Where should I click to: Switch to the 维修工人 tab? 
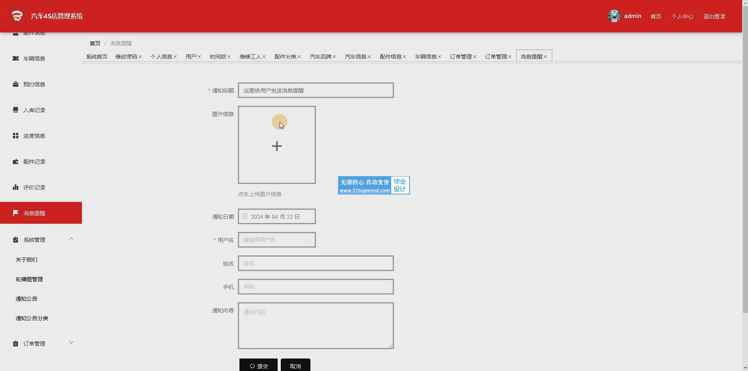click(250, 57)
